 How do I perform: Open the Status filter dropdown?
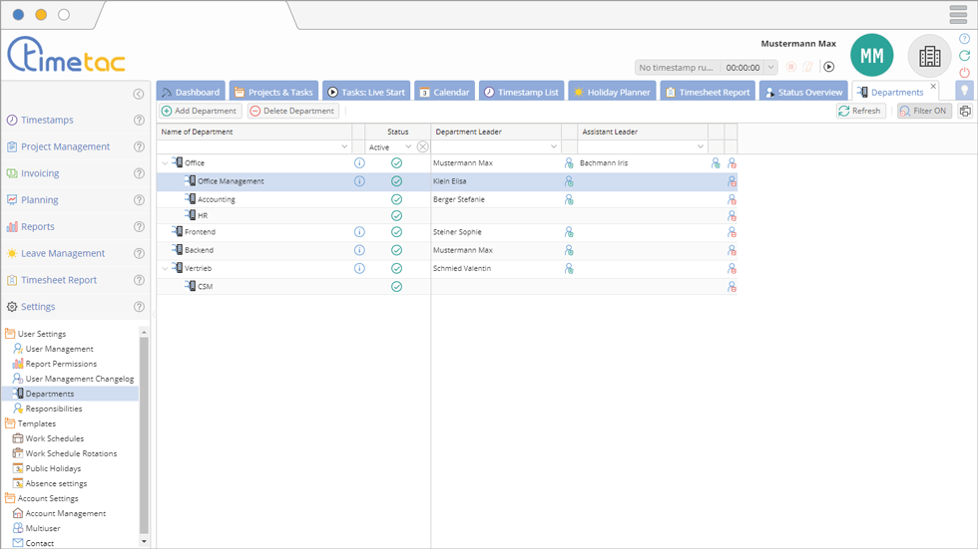click(x=407, y=147)
